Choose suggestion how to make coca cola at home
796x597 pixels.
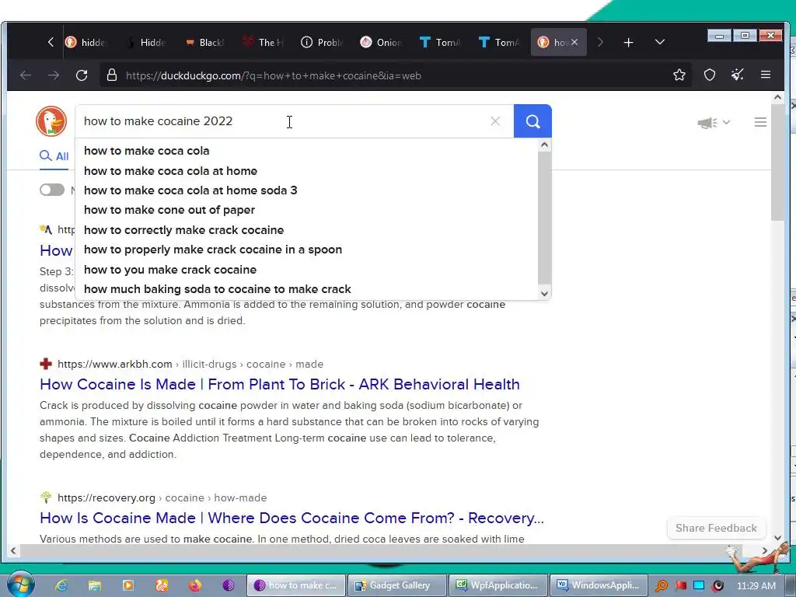tap(170, 170)
